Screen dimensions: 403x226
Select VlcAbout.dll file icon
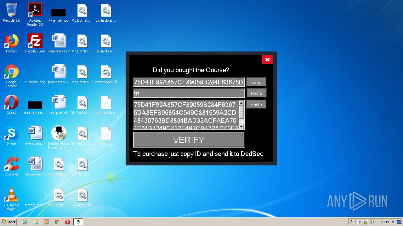click(x=82, y=197)
